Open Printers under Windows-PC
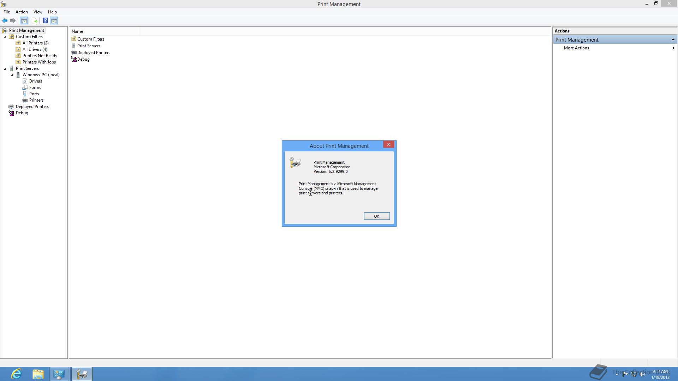 [36, 100]
